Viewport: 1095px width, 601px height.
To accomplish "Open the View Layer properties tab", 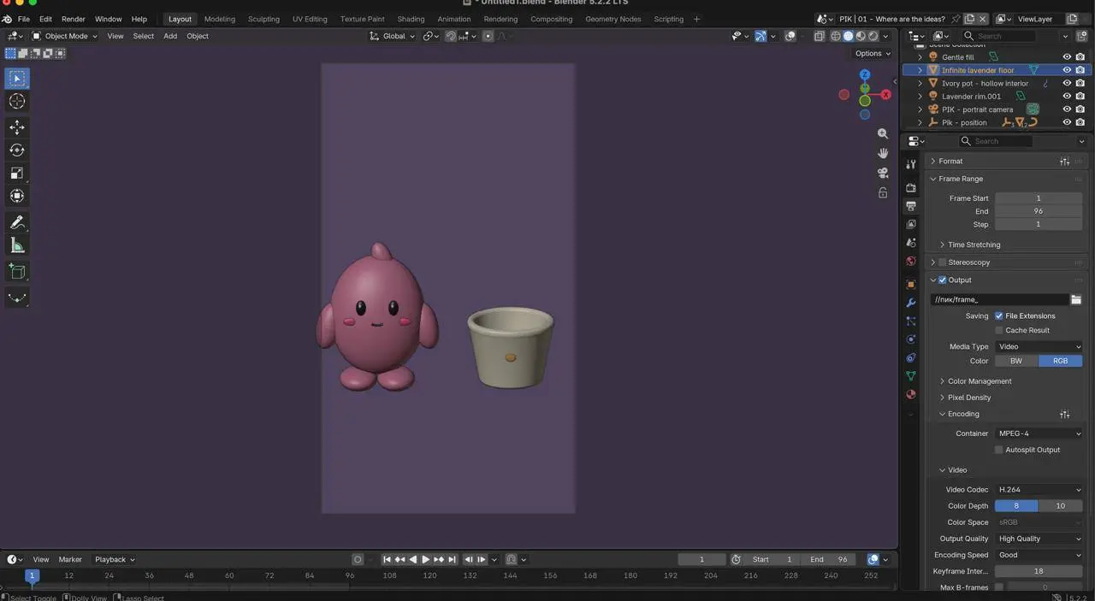I will coord(911,224).
